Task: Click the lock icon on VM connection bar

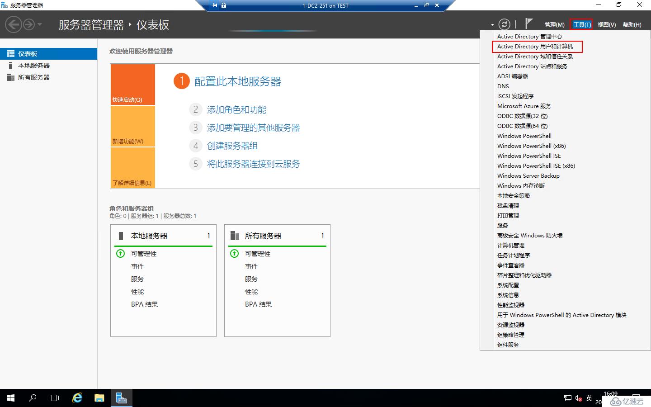Action: (x=224, y=5)
